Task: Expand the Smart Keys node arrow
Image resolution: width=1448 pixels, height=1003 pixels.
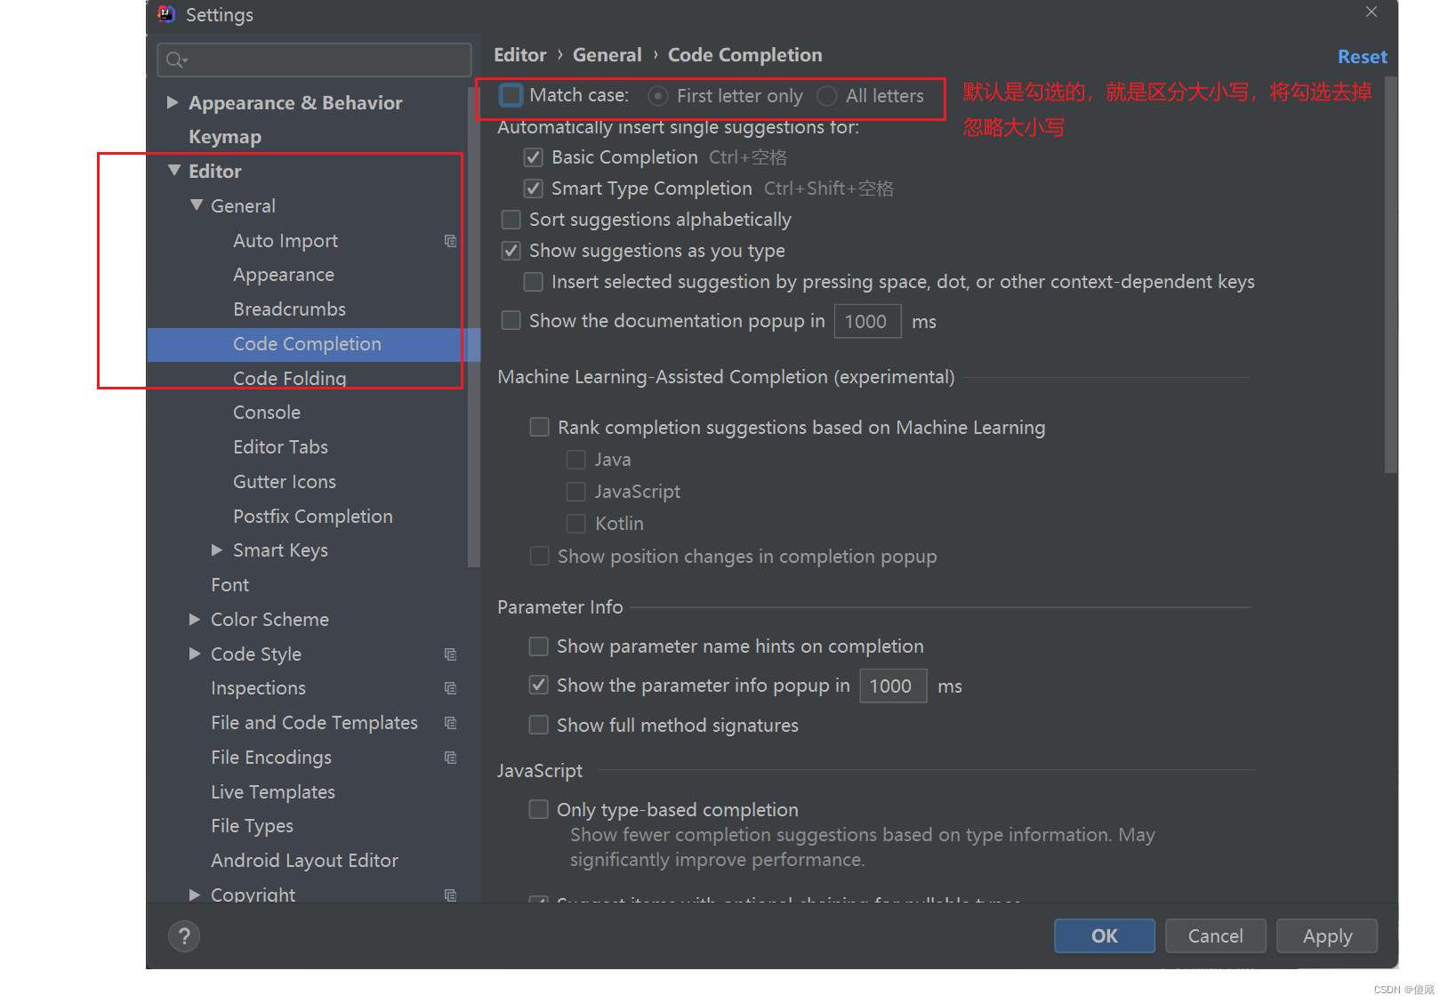Action: click(217, 550)
